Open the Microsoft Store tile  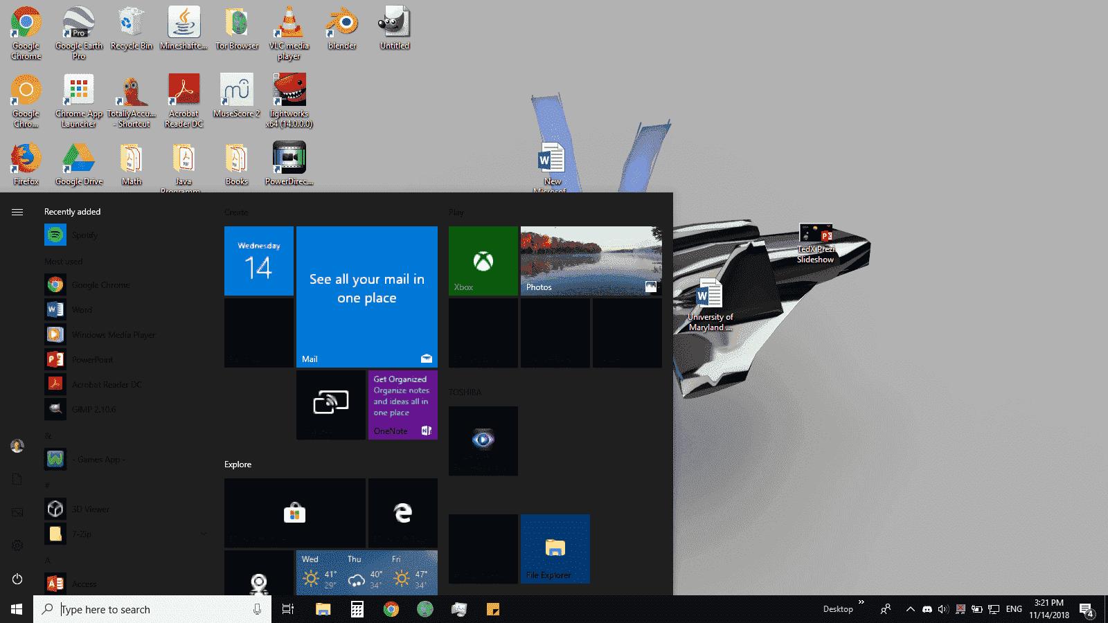tap(295, 513)
